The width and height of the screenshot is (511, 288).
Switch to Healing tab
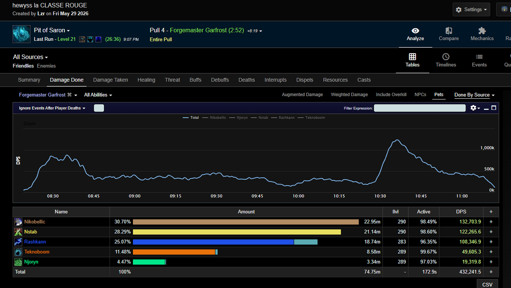146,80
